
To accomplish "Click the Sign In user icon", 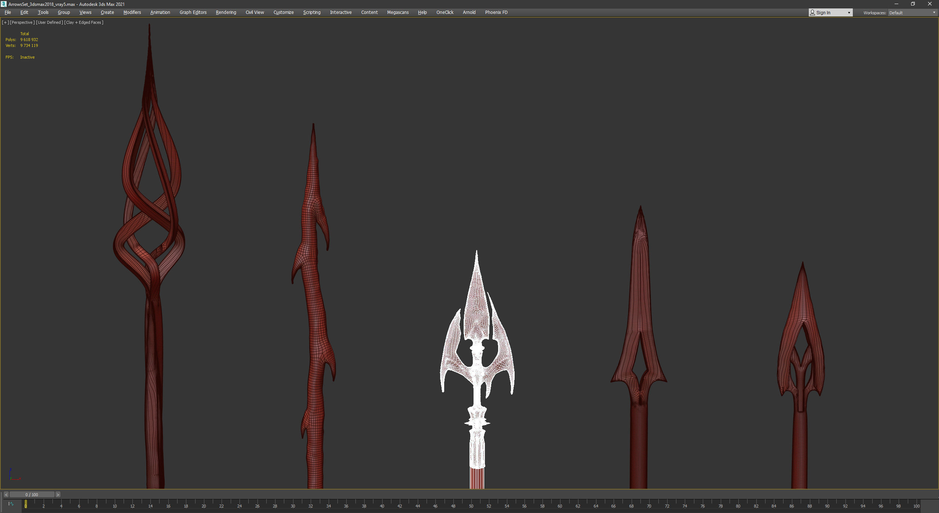I will (x=812, y=13).
